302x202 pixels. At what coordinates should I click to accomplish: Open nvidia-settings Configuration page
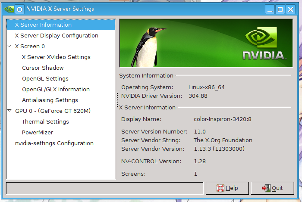pos(54,143)
